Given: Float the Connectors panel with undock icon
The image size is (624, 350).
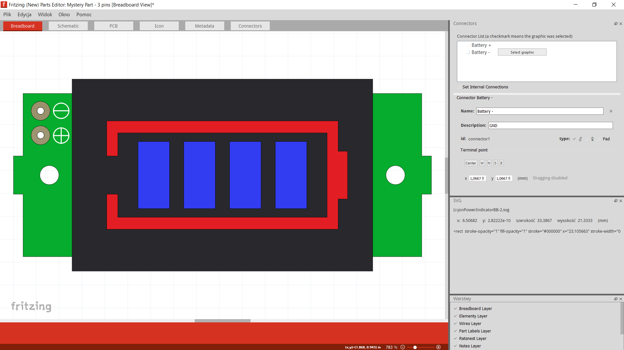Looking at the screenshot, I should [x=616, y=24].
